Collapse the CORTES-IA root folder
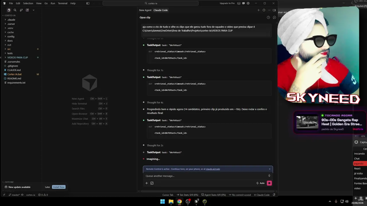This screenshot has width=367, height=206. pos(10,15)
